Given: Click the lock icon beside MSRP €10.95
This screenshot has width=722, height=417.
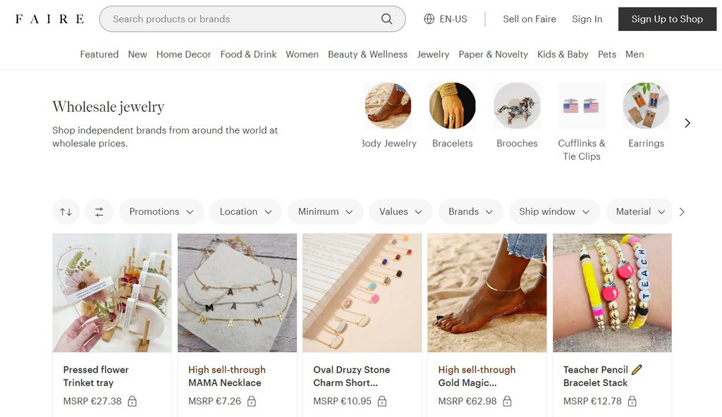Looking at the screenshot, I should [381, 401].
